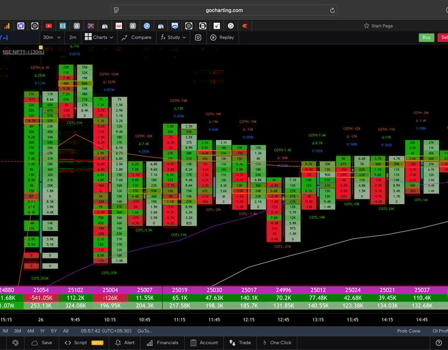Open the Account label
This screenshot has height=350, width=448.
point(209,342)
